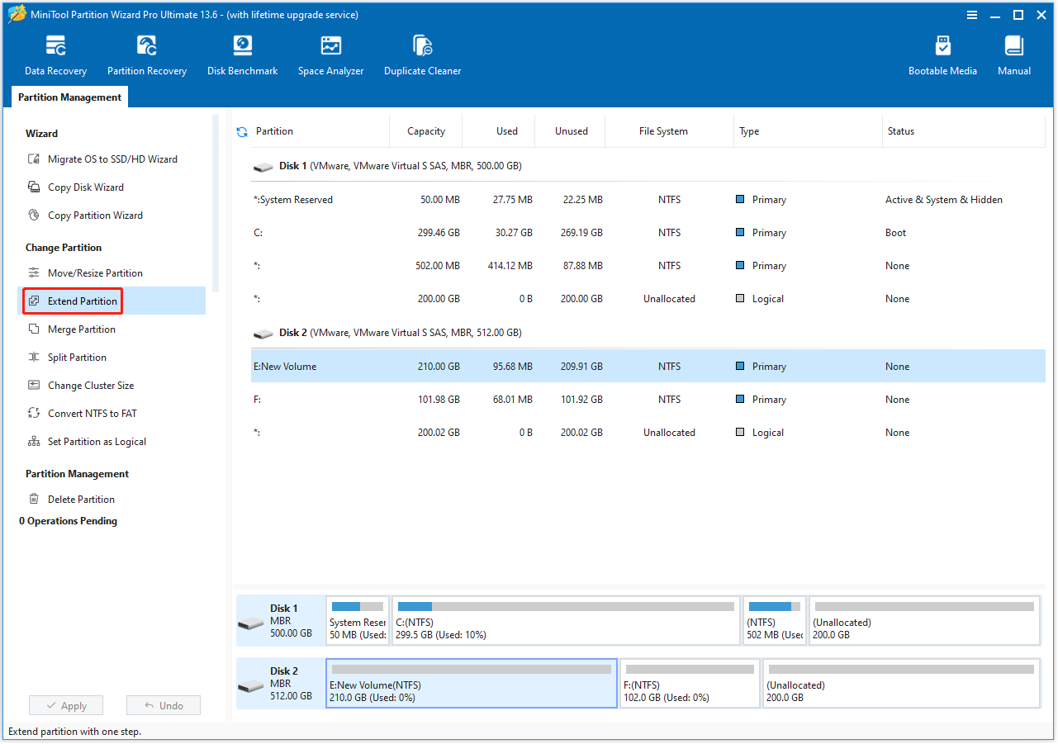Image resolution: width=1058 pixels, height=744 pixels.
Task: Select Disk 1 unallocated 200.0 GB block
Action: (924, 621)
